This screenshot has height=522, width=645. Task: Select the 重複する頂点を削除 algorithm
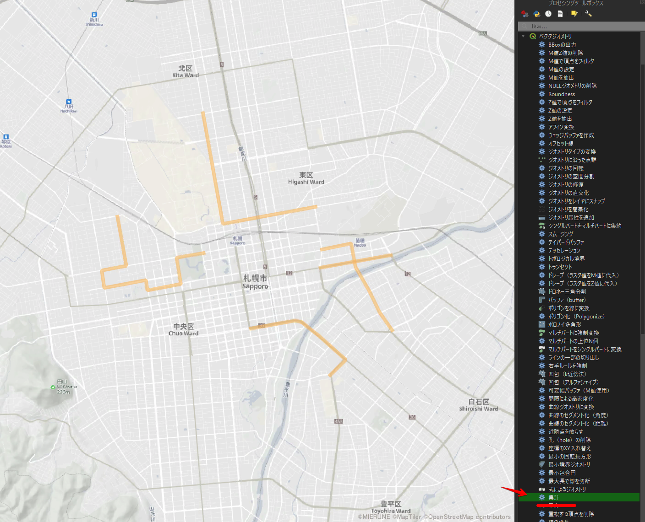point(571,514)
